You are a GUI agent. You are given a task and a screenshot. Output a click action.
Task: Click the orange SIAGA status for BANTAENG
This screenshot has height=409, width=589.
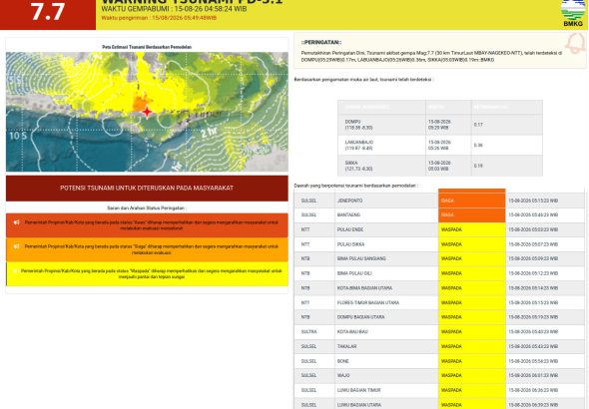click(472, 215)
